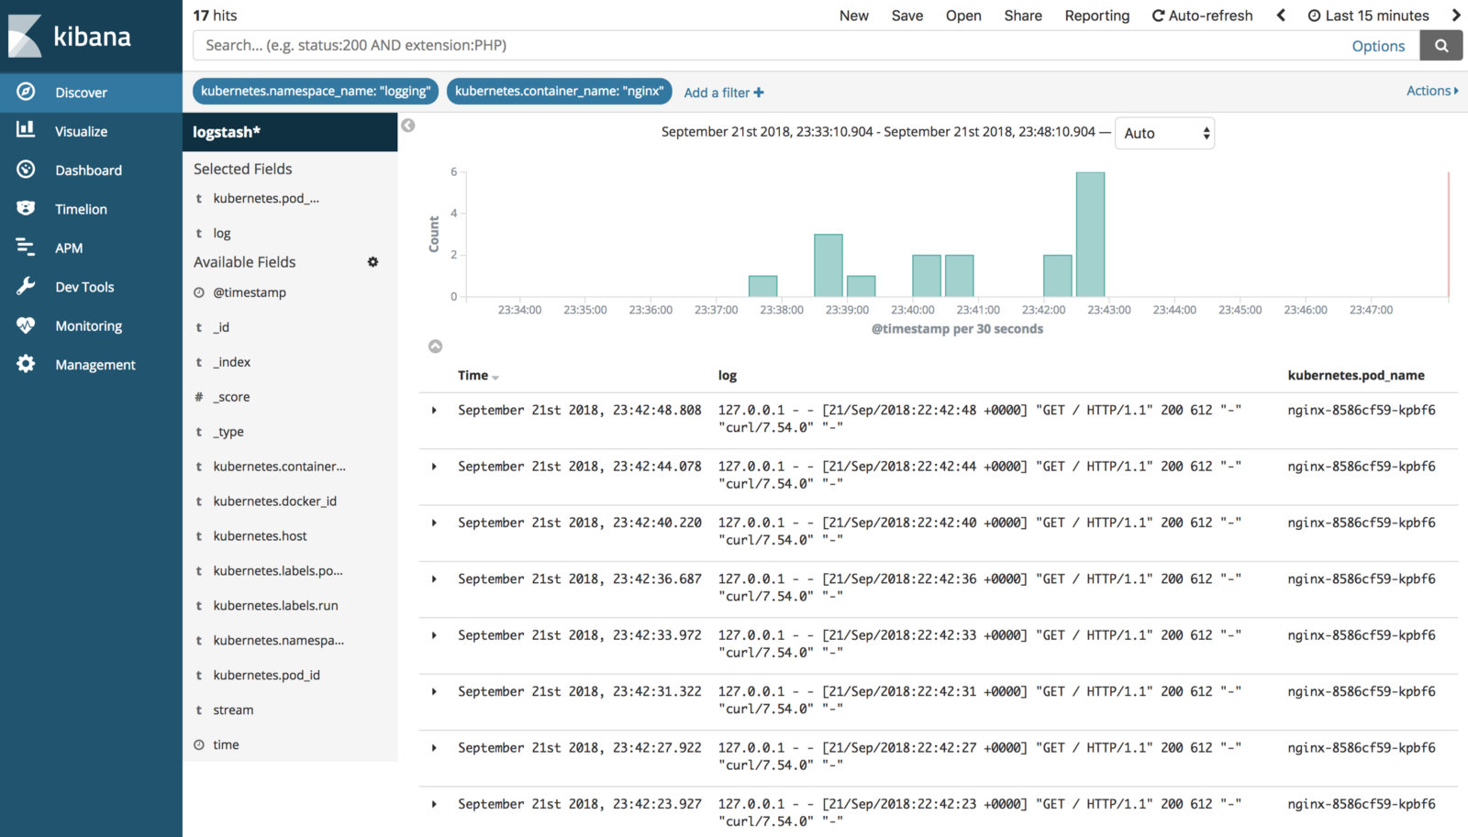This screenshot has width=1468, height=837.
Task: Open the Management gear icon
Action: pos(26,364)
